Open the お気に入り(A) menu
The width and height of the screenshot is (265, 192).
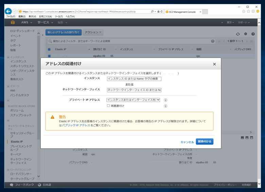click(x=46, y=17)
